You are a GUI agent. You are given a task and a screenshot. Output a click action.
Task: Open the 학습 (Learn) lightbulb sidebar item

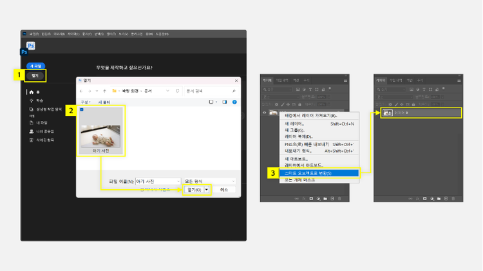[37, 100]
